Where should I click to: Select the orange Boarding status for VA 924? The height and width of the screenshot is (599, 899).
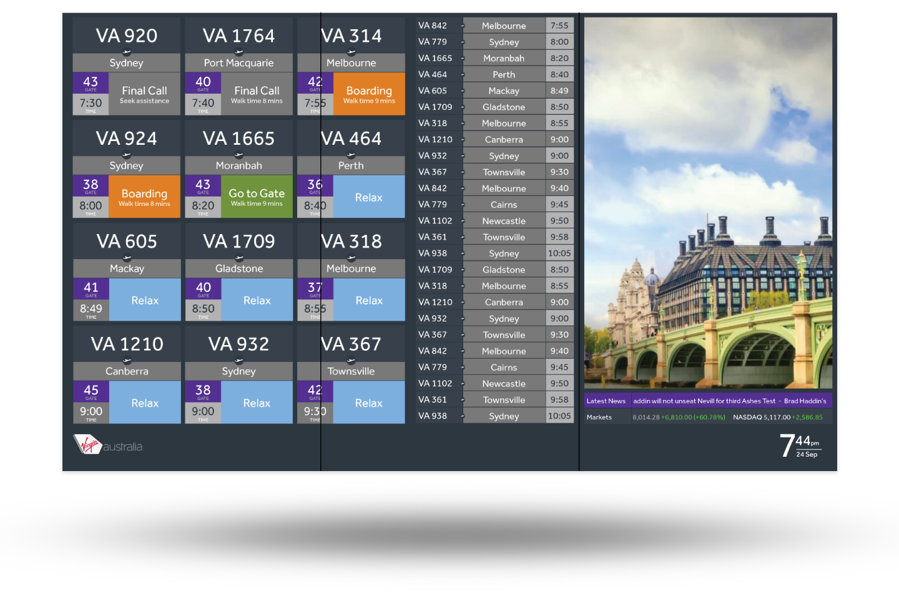click(x=144, y=197)
